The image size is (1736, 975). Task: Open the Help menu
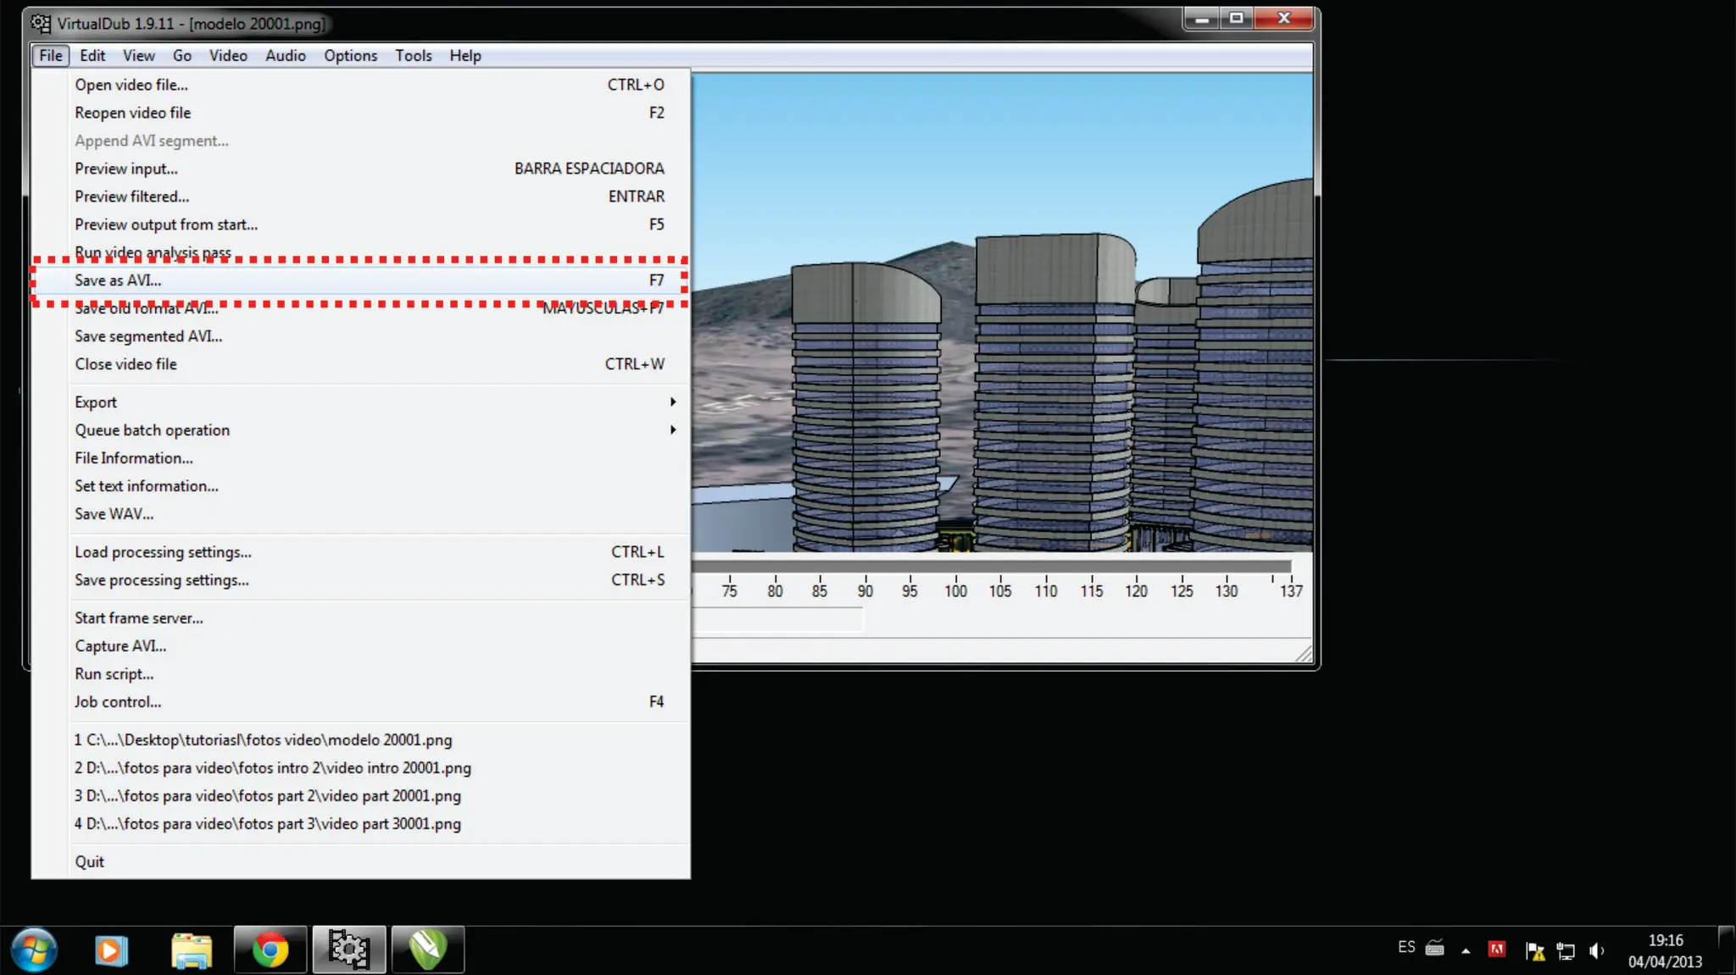[x=465, y=56]
